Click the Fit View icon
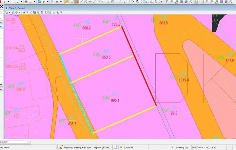This screenshot has width=236, height=150. pos(34,12)
